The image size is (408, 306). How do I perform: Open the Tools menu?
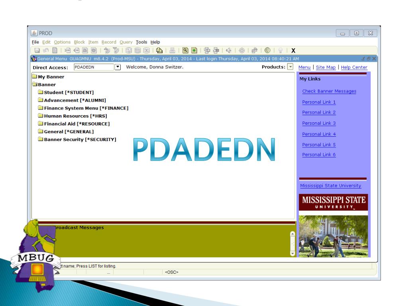click(x=141, y=42)
